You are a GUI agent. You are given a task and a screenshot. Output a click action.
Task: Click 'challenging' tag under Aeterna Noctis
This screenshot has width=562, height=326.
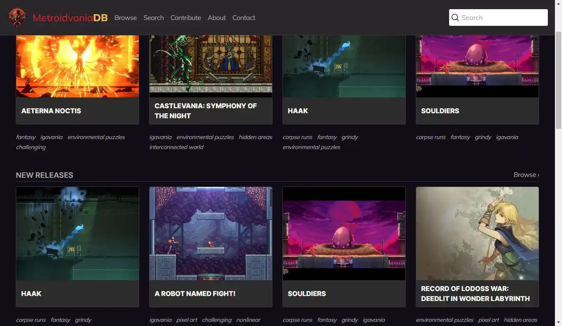31,147
